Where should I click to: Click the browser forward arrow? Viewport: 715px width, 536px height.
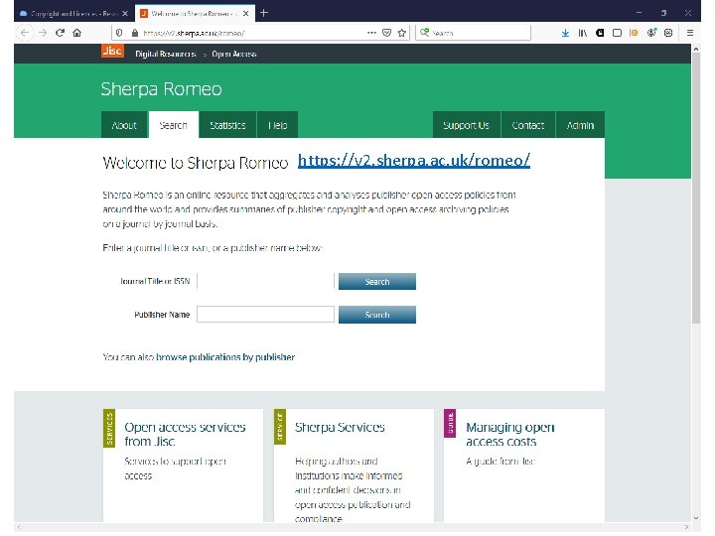click(x=43, y=33)
